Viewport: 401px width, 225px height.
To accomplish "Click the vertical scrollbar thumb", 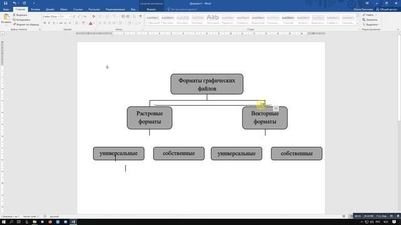I will (399, 77).
